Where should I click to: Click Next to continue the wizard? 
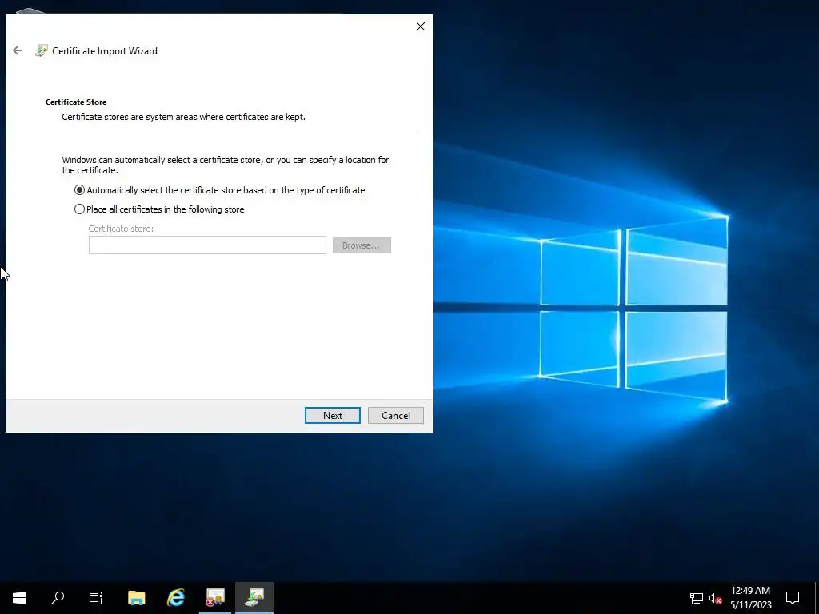(x=333, y=416)
